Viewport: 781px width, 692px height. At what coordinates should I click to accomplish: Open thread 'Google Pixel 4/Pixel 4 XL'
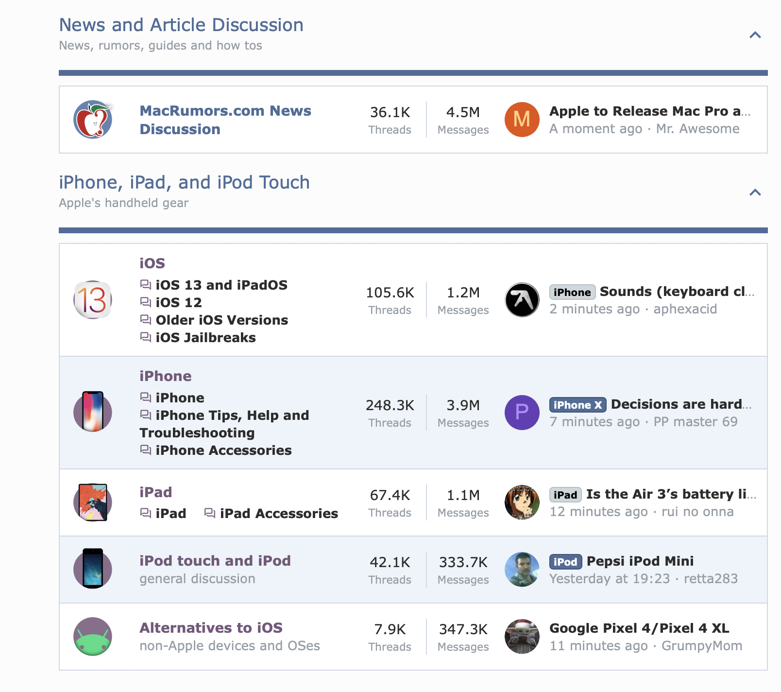click(x=639, y=628)
